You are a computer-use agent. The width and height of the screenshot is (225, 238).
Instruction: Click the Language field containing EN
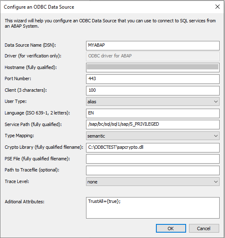click(153, 113)
